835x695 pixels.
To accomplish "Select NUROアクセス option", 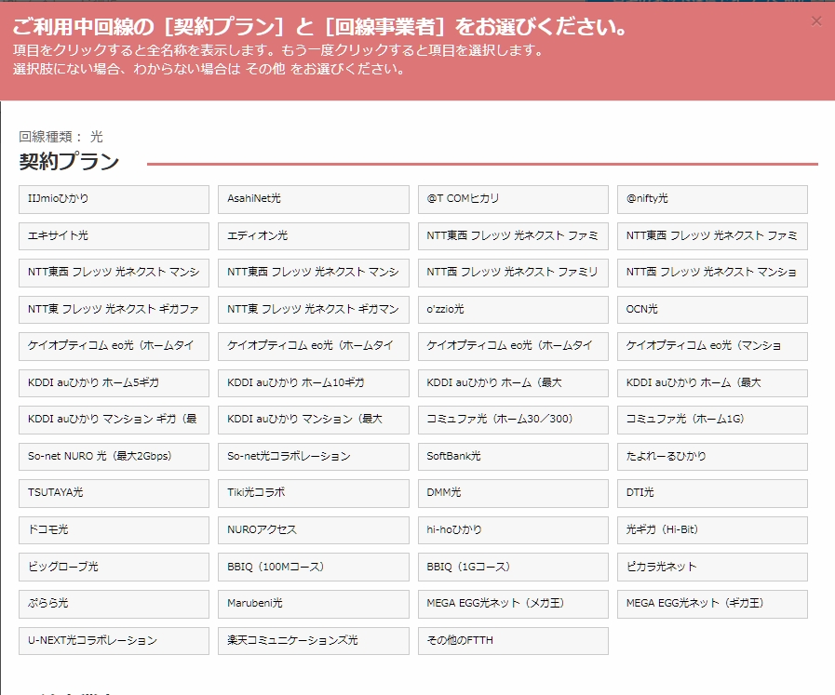I will click(313, 530).
